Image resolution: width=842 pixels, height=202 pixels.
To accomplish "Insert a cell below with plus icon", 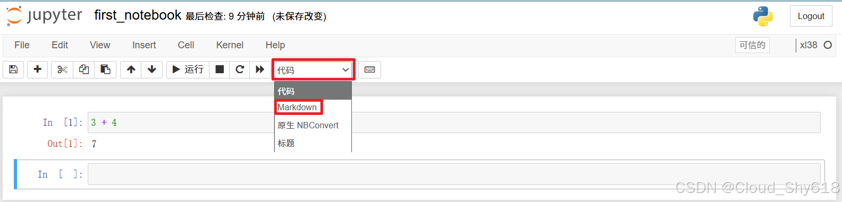I will tap(37, 69).
